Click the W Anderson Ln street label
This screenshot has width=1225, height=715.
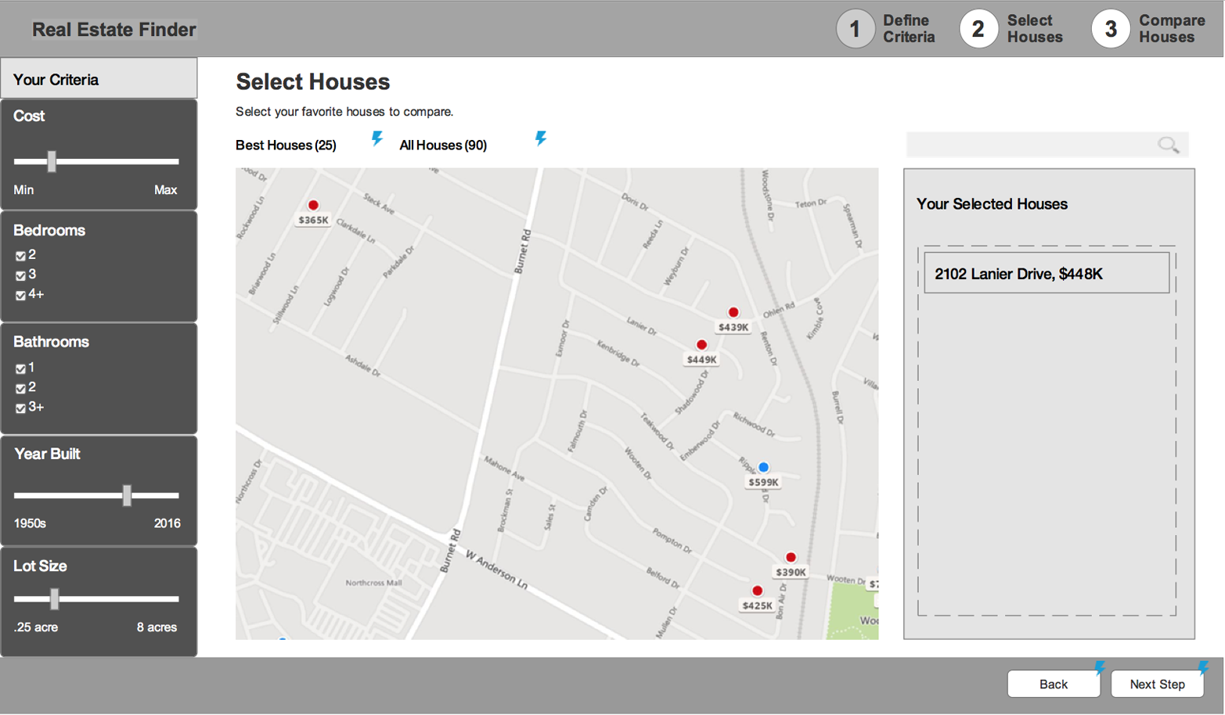[496, 569]
